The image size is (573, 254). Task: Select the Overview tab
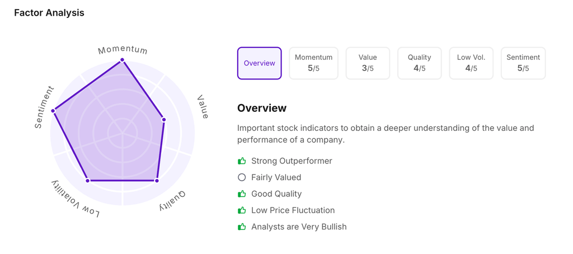(260, 63)
